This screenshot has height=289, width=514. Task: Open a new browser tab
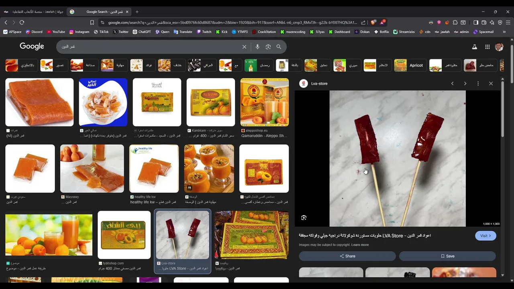(137, 12)
